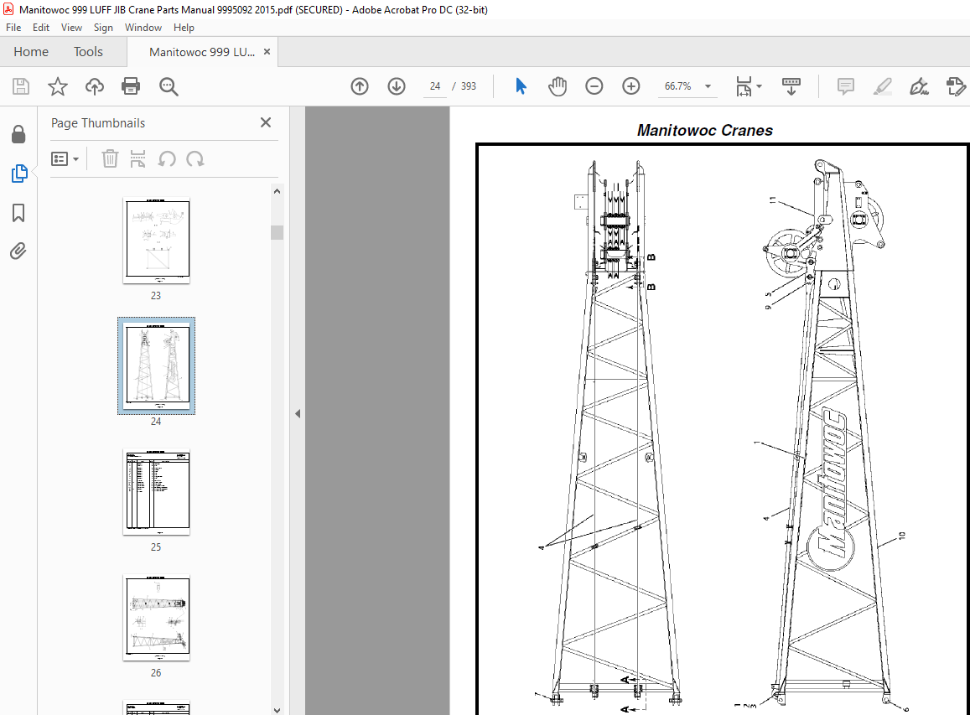Go to previous page arrow
The image size is (970, 715).
point(360,86)
